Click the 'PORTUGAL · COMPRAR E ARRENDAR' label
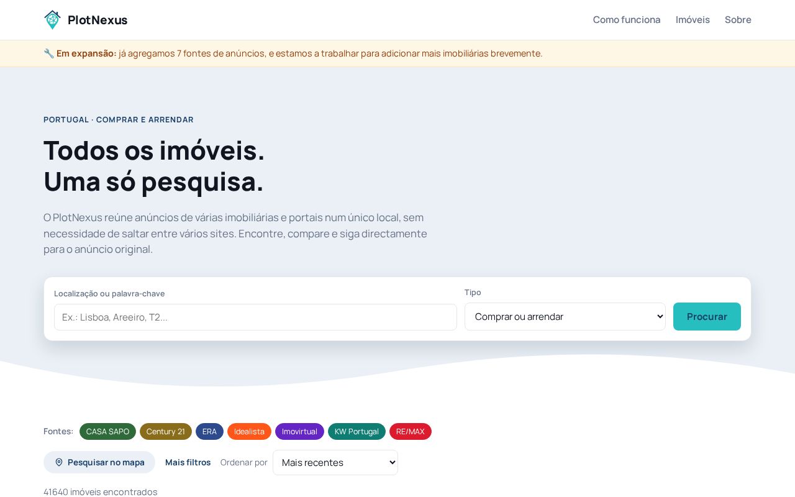795x497 pixels. [119, 119]
